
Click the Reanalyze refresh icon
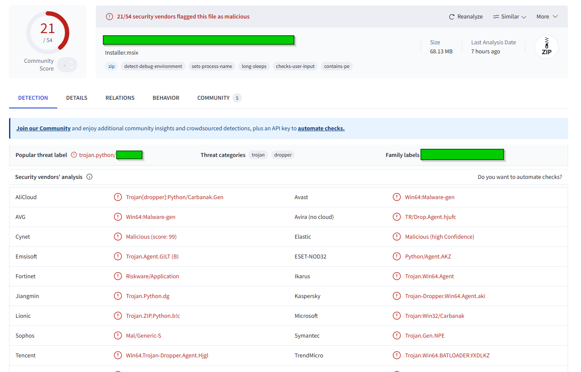tap(451, 16)
